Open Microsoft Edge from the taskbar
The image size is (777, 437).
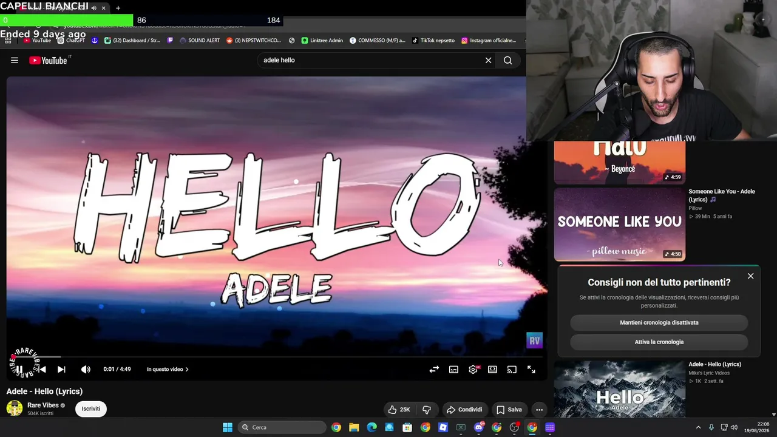372,427
